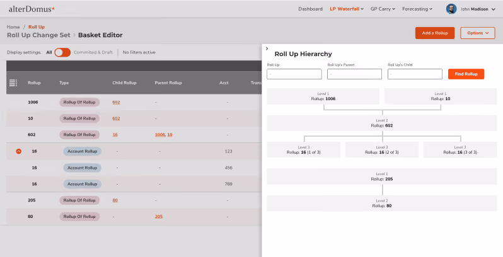Sort by the Child Rollup column header
This screenshot has height=257, width=503.
click(x=124, y=83)
